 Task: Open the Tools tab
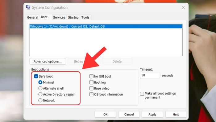85,17
